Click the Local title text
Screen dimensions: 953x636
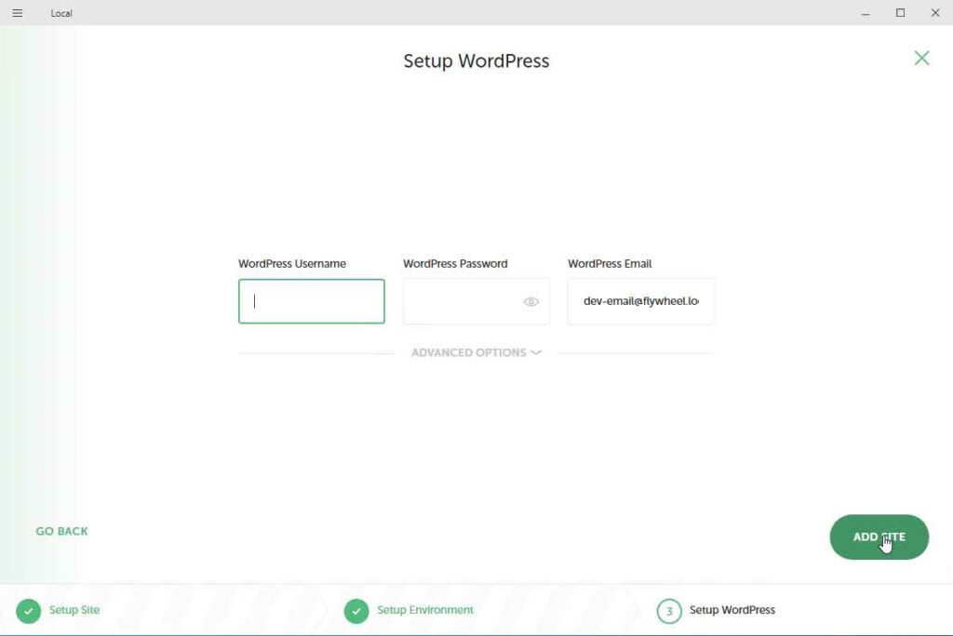(x=61, y=13)
